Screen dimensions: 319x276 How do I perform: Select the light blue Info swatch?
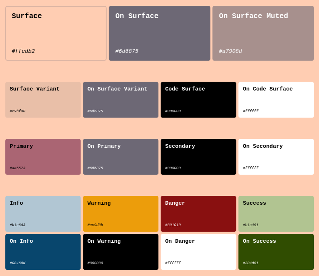point(43,214)
